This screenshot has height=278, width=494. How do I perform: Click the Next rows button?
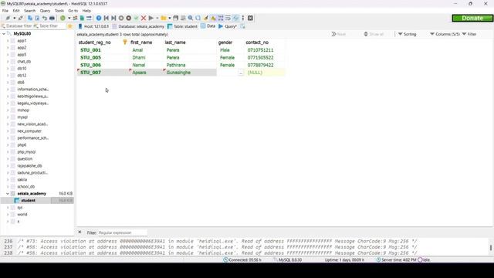tap(339, 34)
